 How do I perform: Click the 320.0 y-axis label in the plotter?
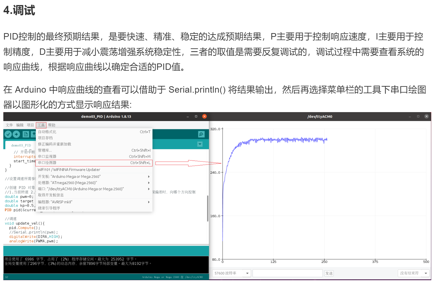[215, 129]
